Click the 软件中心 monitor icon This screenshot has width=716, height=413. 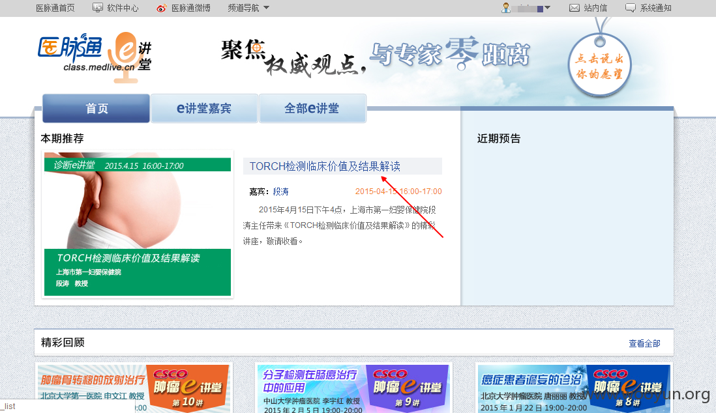(x=98, y=8)
